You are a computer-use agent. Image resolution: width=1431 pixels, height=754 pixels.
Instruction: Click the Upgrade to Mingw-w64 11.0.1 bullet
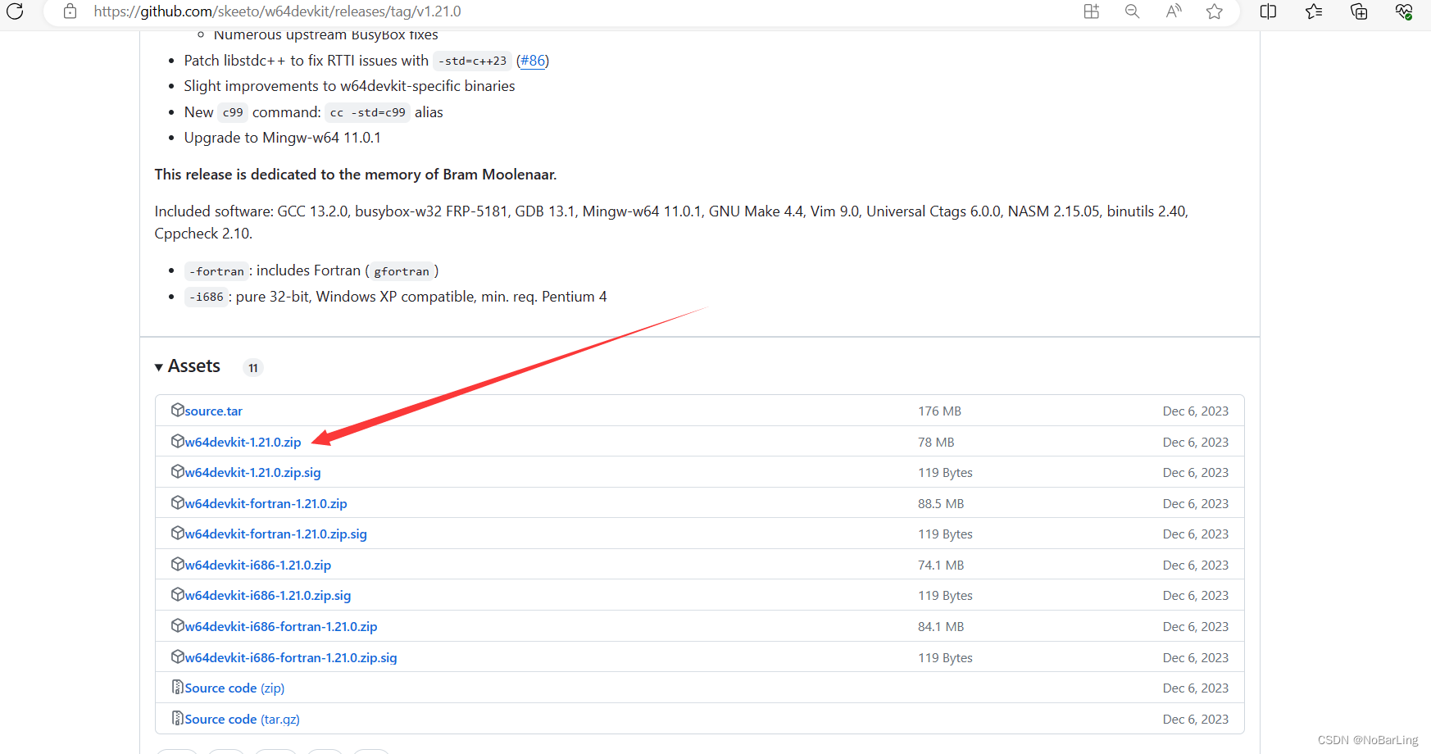click(283, 138)
